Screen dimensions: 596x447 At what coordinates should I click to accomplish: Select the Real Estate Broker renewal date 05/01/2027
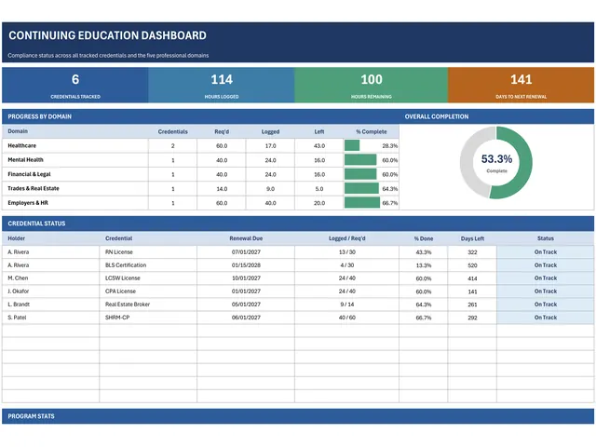pos(246,305)
